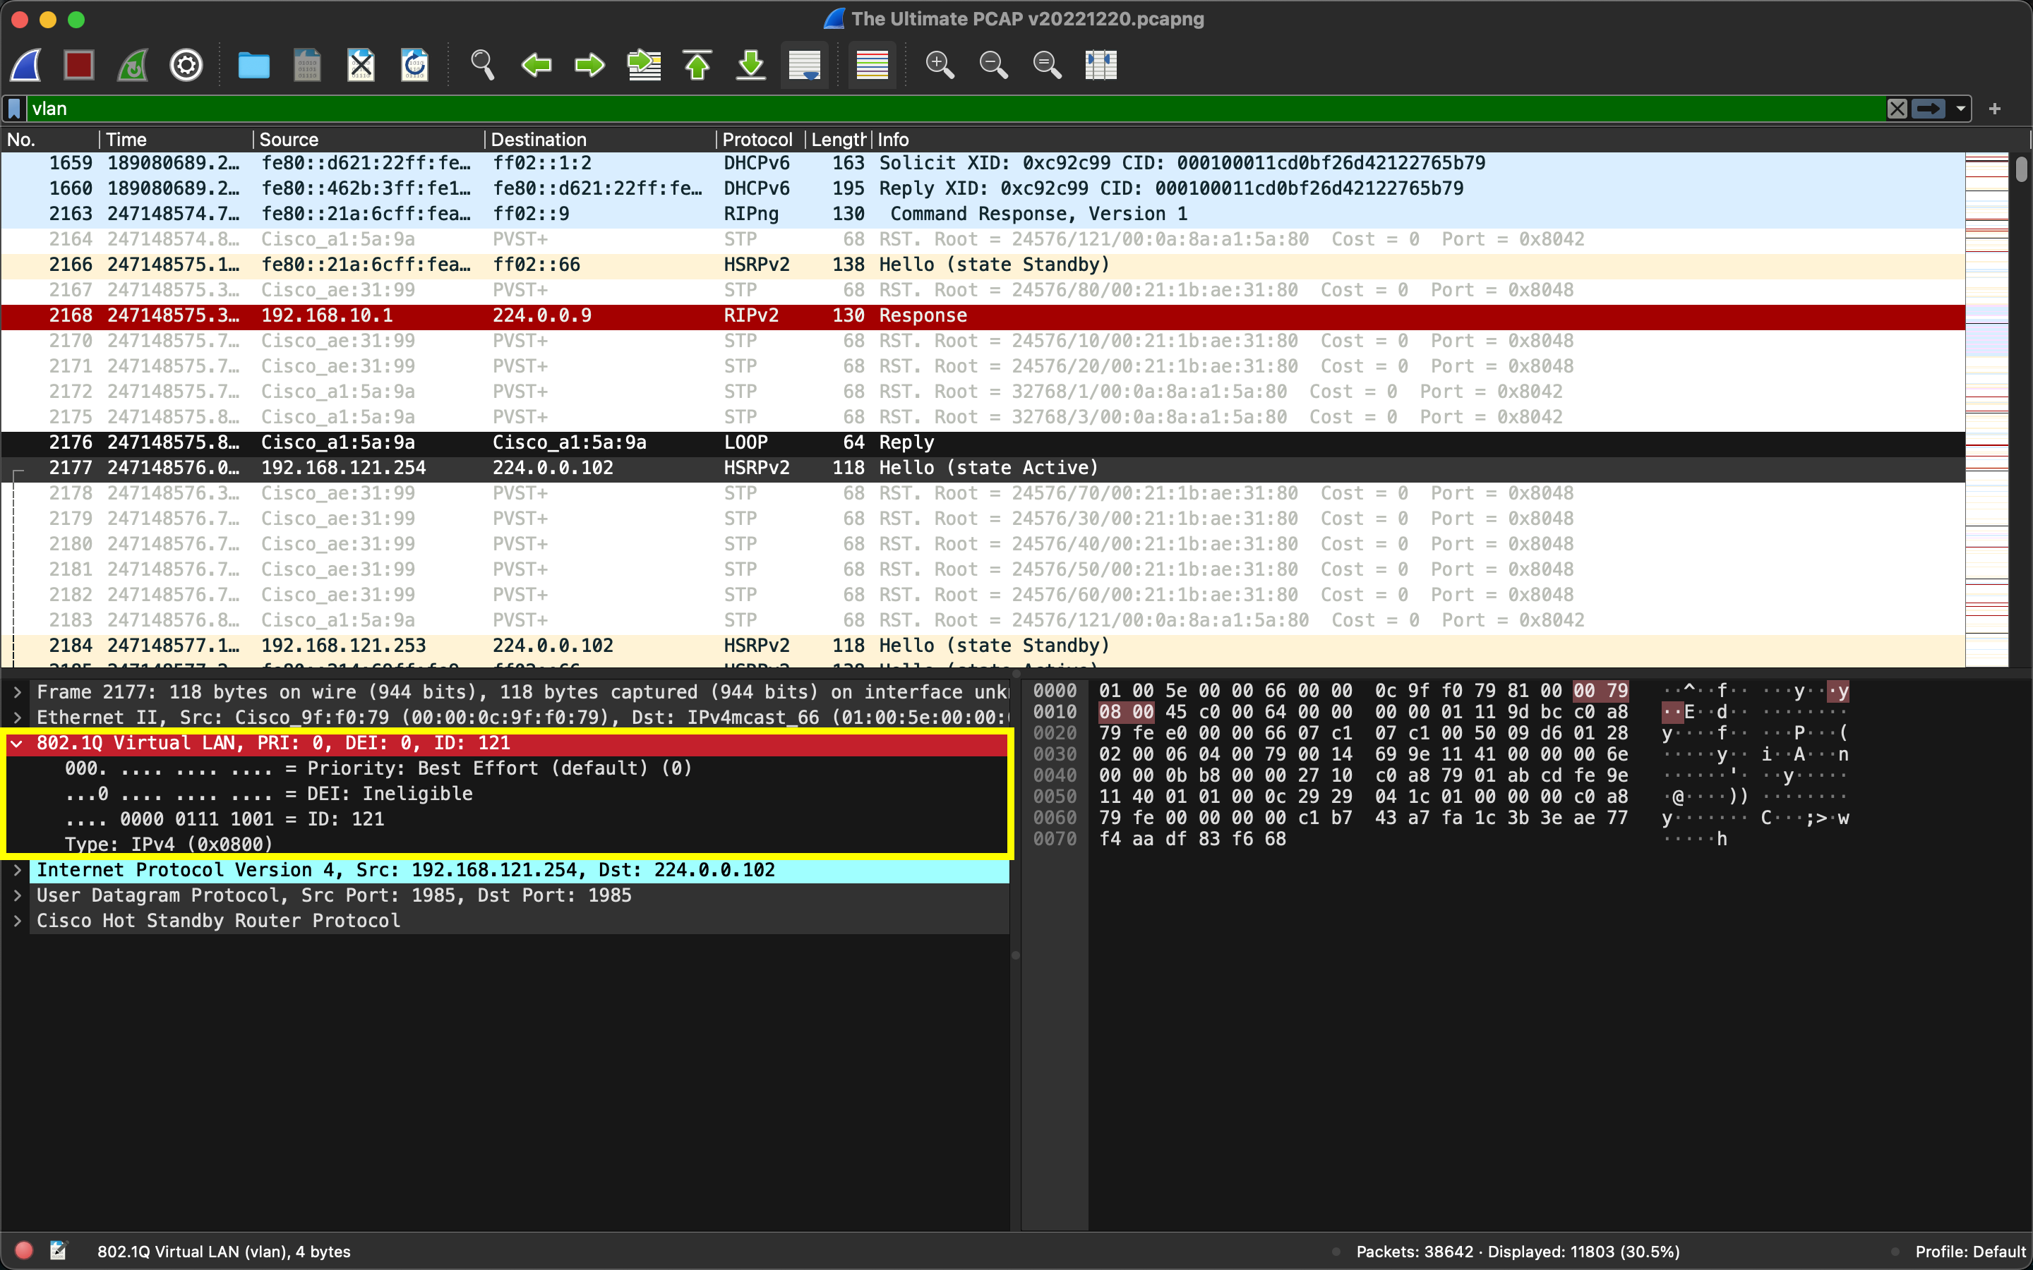This screenshot has width=2033, height=1270.
Task: Expand Internet Protocol Version 4 details
Action: 17,870
